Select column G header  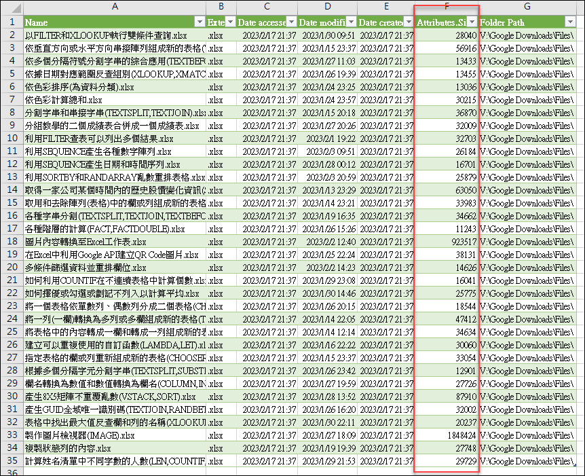click(527, 6)
